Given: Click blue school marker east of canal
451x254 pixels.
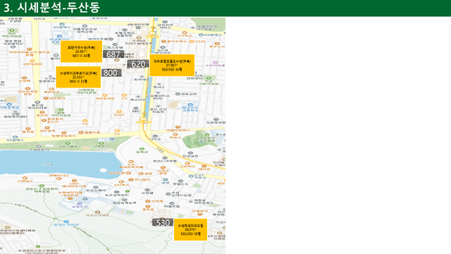Looking at the screenshot, I should click(x=190, y=105).
